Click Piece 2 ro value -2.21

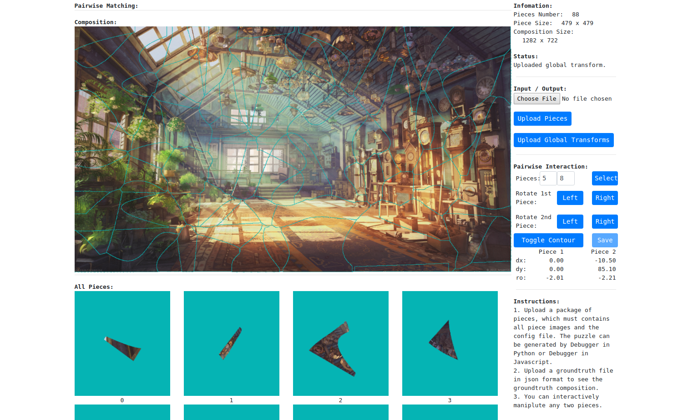pos(607,278)
